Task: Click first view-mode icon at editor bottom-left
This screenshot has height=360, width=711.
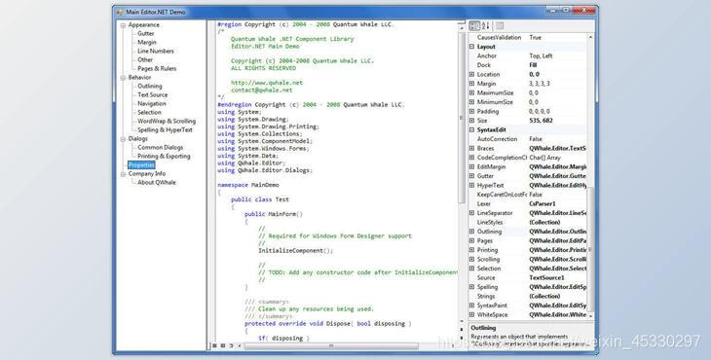Action: point(215,346)
